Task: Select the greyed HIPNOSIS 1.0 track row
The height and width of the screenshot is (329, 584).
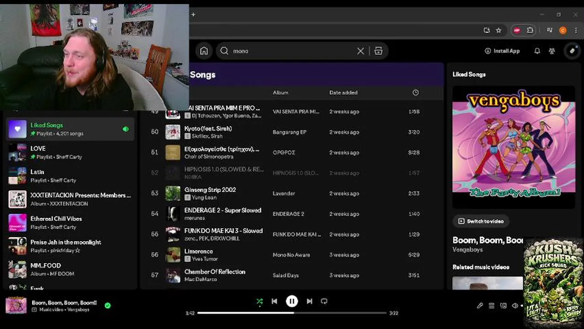Action: (291, 173)
